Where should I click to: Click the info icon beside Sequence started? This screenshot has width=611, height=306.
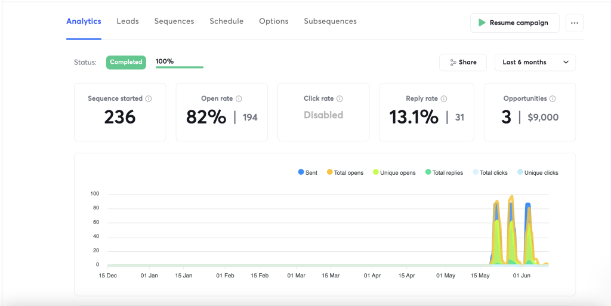coord(149,99)
